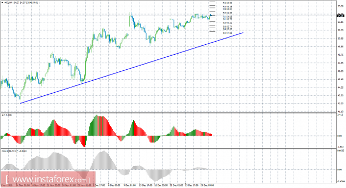Click the top pivot resistance level label
This screenshot has width=346, height=188.
tap(227, 3)
